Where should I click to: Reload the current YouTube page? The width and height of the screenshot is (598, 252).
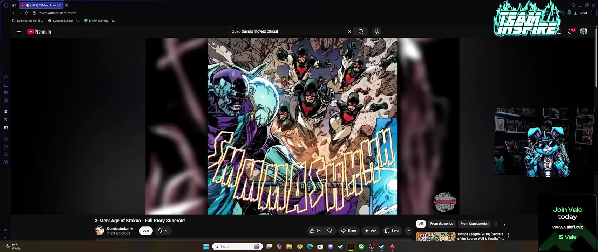[x=26, y=13]
